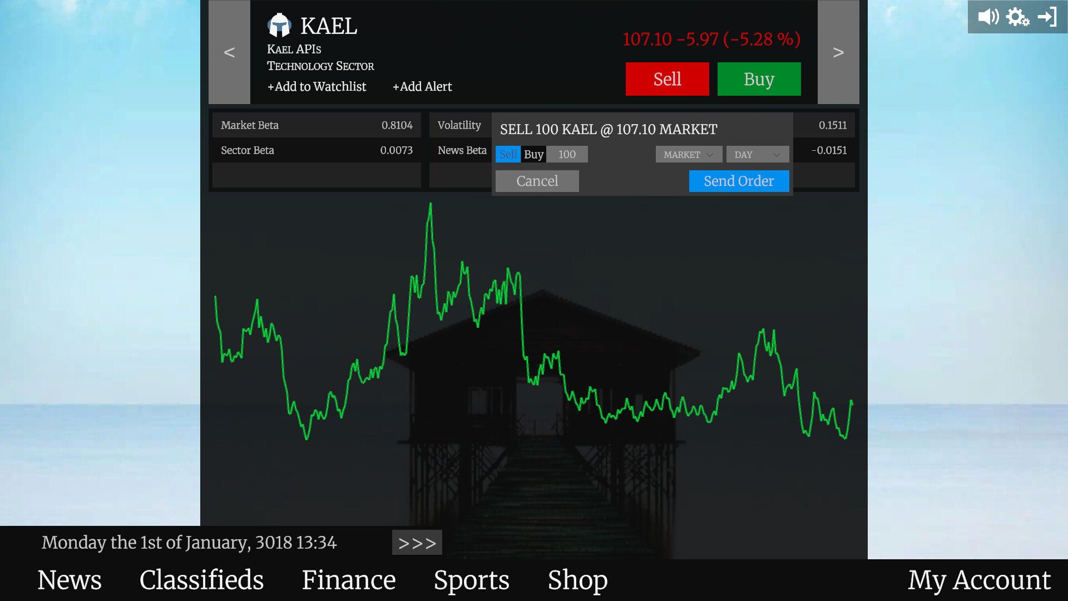Cancel the pending sell order
This screenshot has height=601, width=1068.
click(x=537, y=181)
